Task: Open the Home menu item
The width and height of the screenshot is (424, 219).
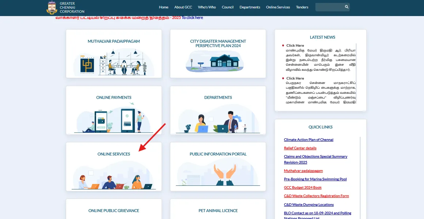Action: [164, 7]
